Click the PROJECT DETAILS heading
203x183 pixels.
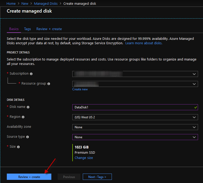click(18, 52)
